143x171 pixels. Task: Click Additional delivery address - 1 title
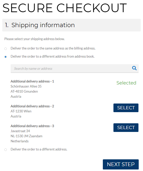click(x=32, y=81)
